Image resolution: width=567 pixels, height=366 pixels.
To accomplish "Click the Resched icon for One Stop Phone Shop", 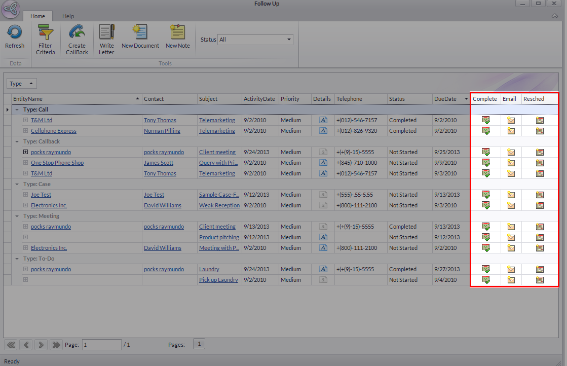I will tap(540, 163).
